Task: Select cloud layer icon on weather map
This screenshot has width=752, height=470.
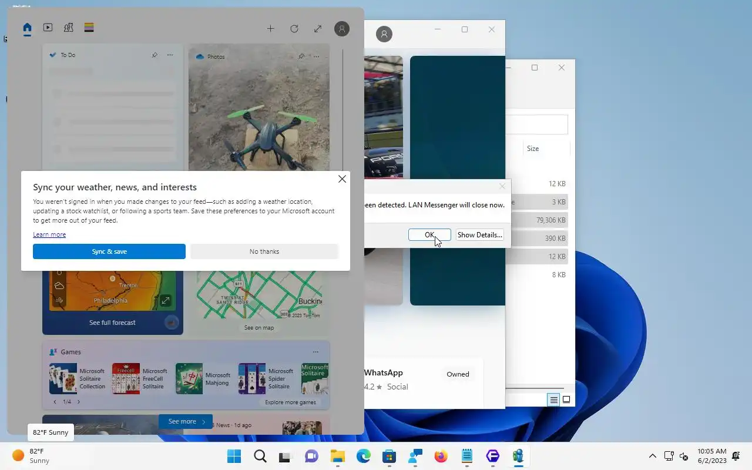Action: click(59, 286)
